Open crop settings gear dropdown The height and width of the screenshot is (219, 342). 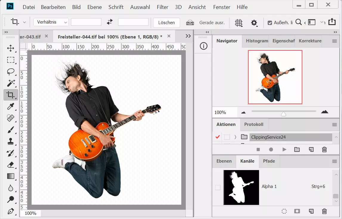(x=254, y=23)
